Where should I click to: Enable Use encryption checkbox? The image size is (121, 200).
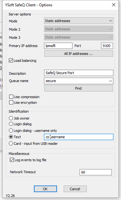click(11, 103)
